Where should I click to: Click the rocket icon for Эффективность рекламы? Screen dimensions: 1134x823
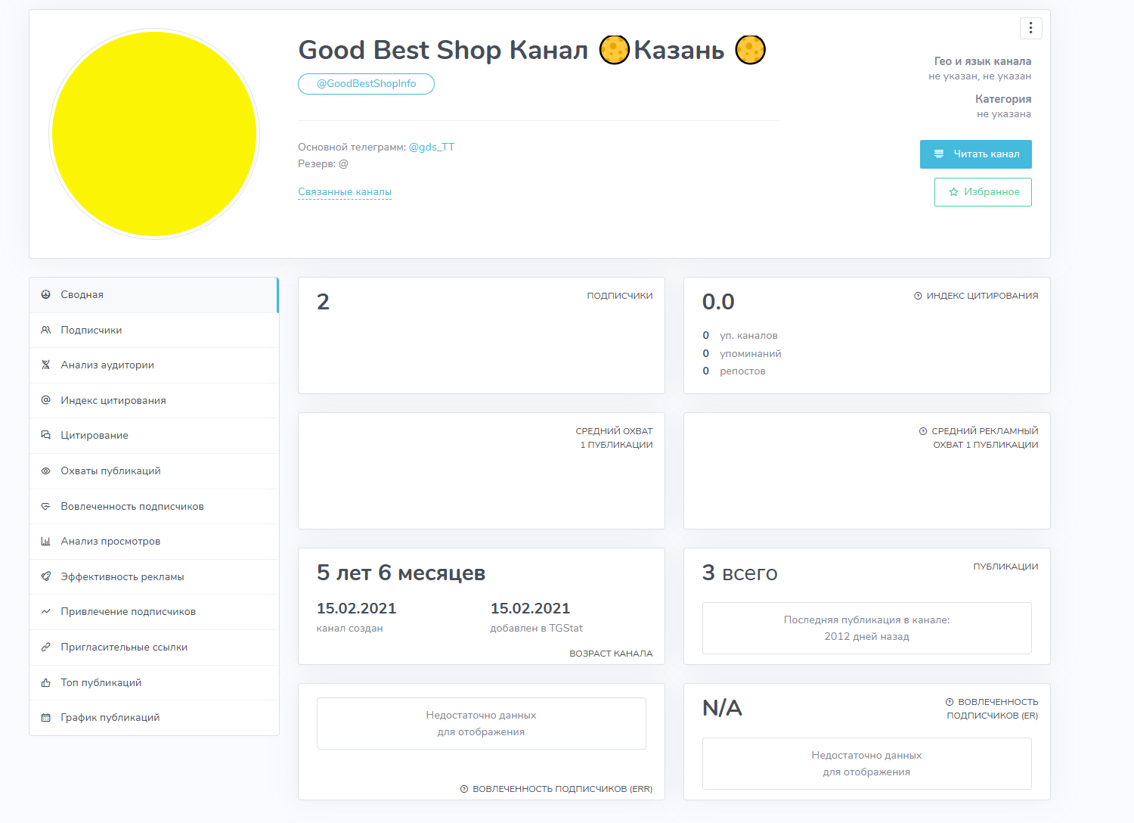(x=45, y=576)
